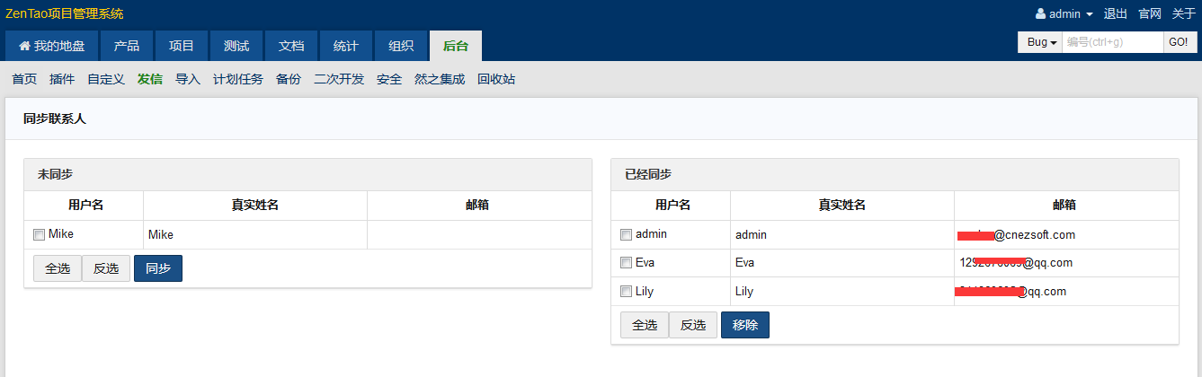The height and width of the screenshot is (377, 1202).
Task: Click 反选 under the synced list
Action: point(693,325)
